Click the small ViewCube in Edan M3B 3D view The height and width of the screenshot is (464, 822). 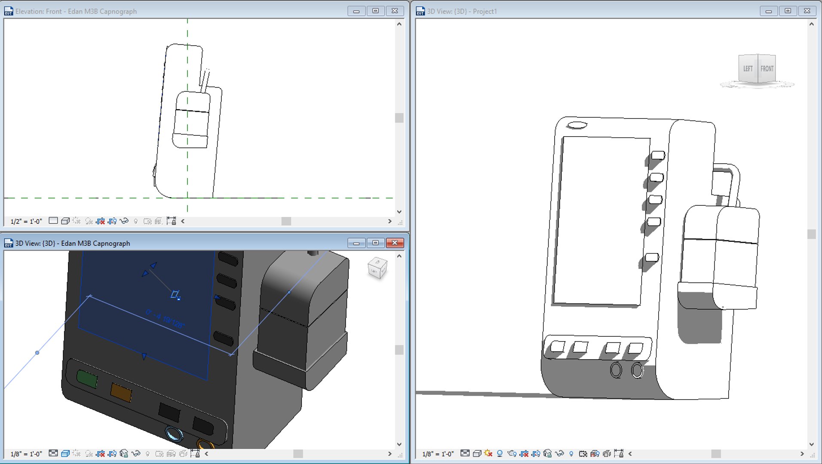pos(378,268)
